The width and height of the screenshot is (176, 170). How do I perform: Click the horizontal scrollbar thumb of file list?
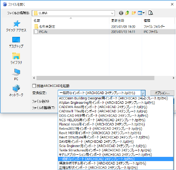tap(95, 78)
